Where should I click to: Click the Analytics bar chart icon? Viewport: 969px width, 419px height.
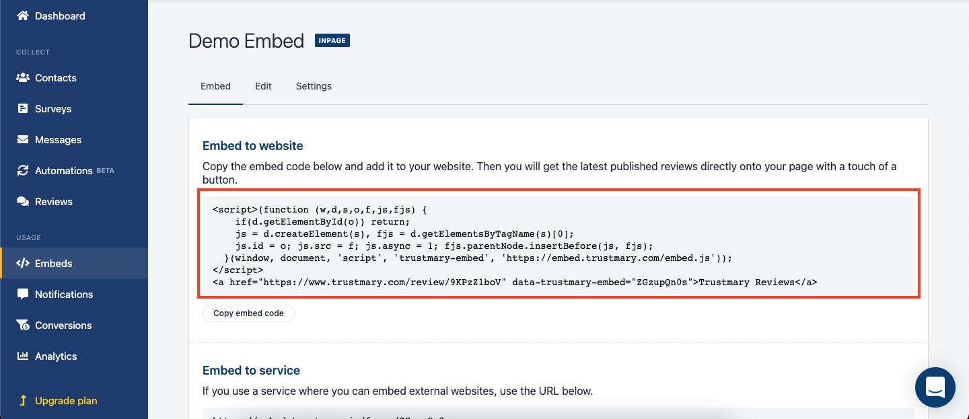point(23,356)
